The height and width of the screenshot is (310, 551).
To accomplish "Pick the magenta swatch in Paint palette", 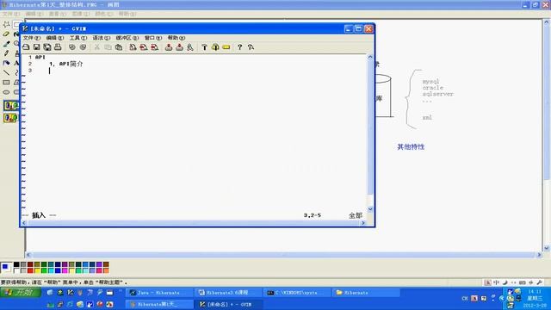I will point(65,270).
